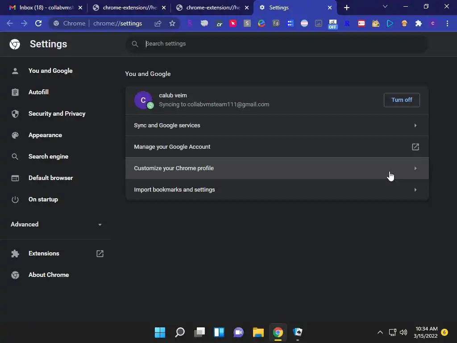Open the notification badge showing 6
The image size is (457, 343).
[x=445, y=332]
